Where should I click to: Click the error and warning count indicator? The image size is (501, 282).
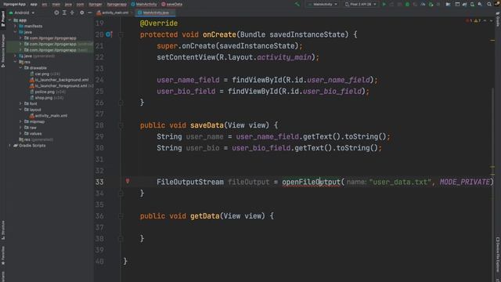473,20
